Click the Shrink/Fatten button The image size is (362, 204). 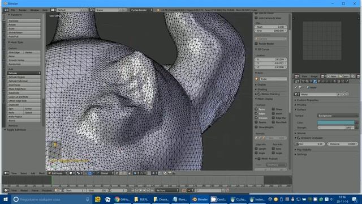[24, 33]
